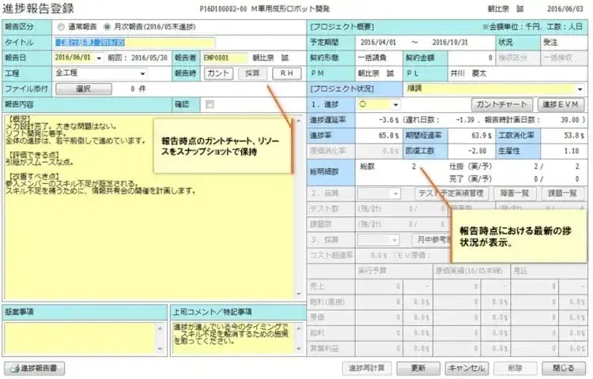Expand the プロジェクト状況 dropdown
The image size is (593, 379).
coord(580,89)
